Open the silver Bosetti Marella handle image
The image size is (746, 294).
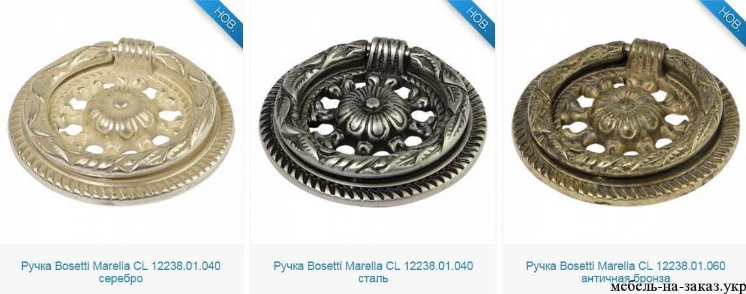coord(121,121)
